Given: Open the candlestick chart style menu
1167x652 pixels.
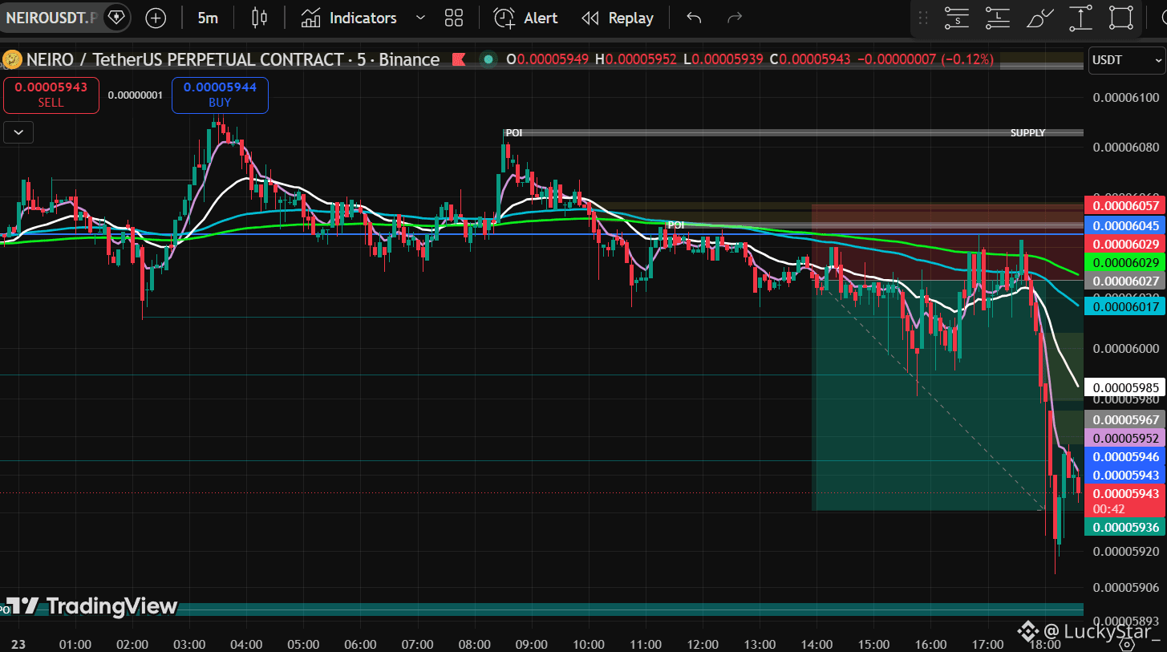Looking at the screenshot, I should pos(259,18).
